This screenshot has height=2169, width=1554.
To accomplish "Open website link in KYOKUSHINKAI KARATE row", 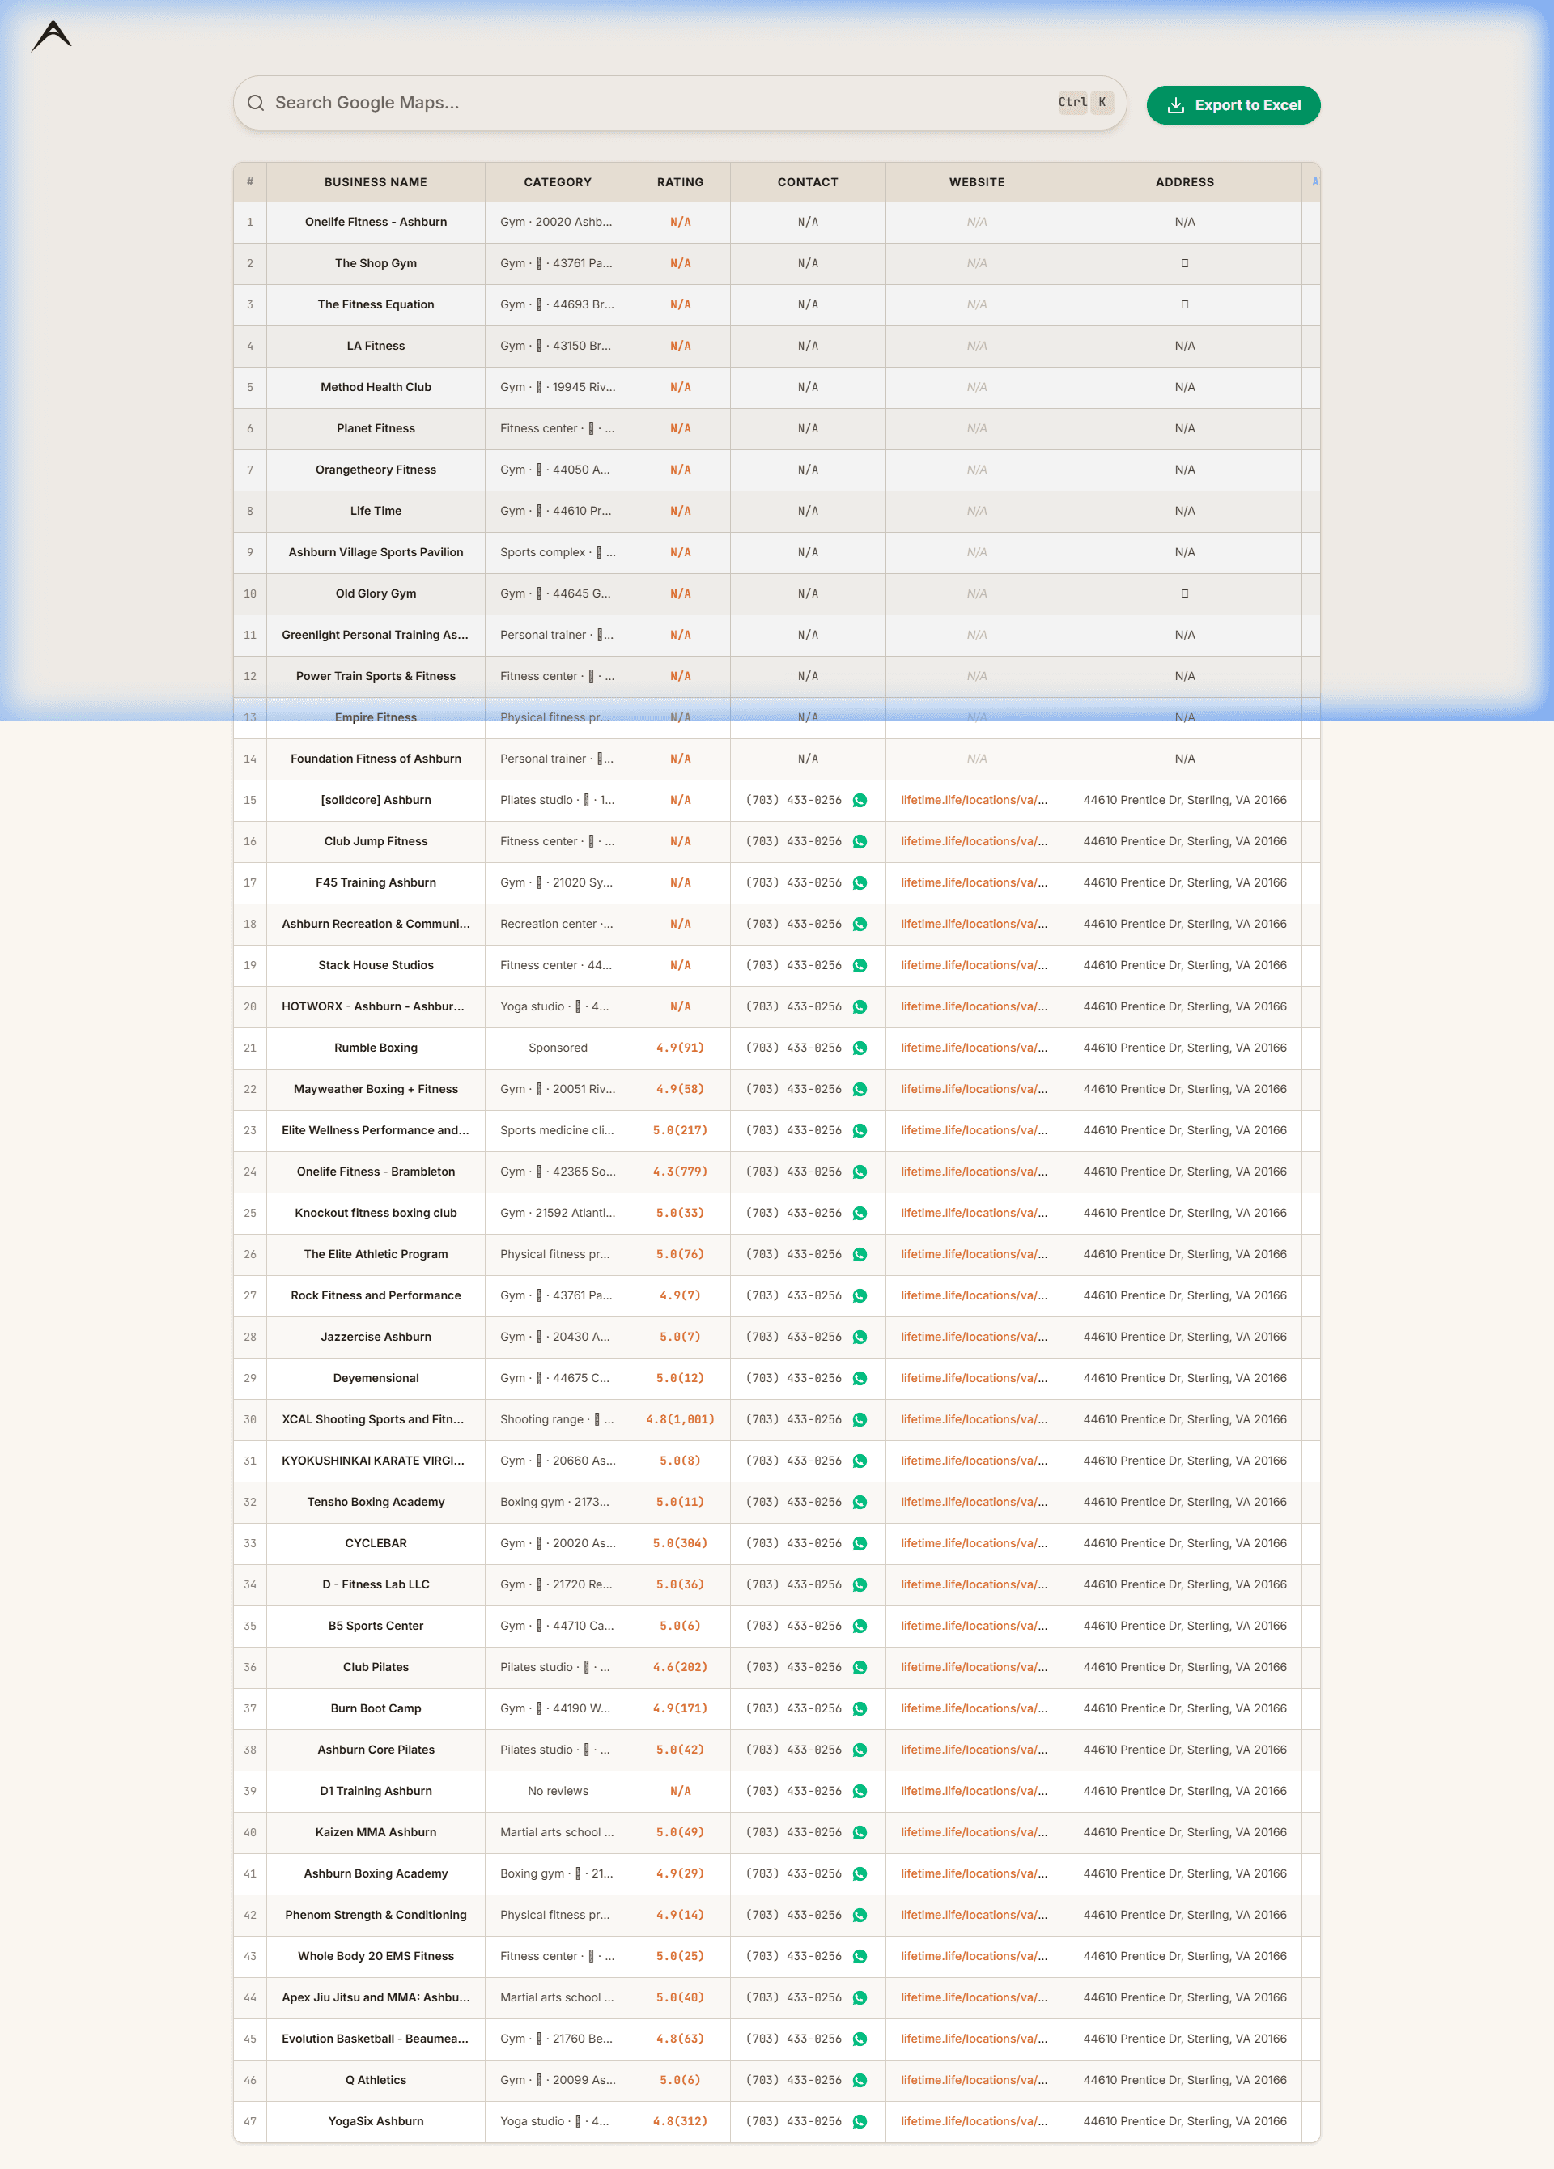I will [x=974, y=1461].
